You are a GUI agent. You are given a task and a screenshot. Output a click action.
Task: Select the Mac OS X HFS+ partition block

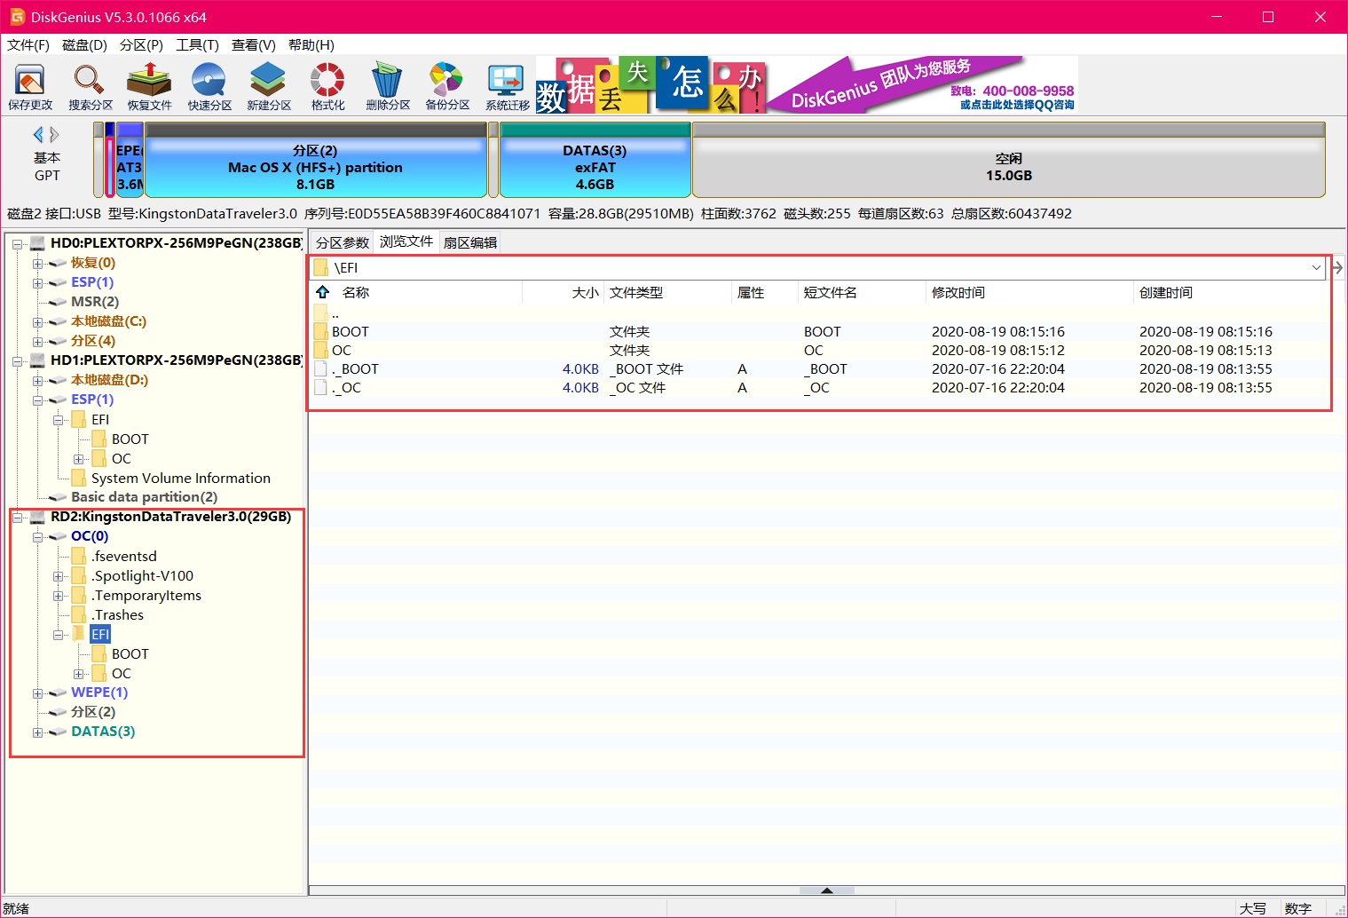(x=315, y=160)
